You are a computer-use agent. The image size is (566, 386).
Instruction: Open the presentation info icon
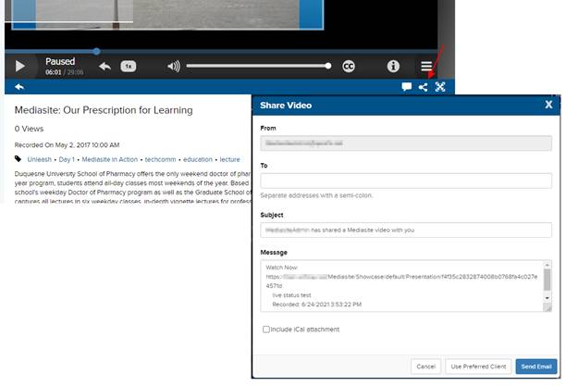coord(393,66)
